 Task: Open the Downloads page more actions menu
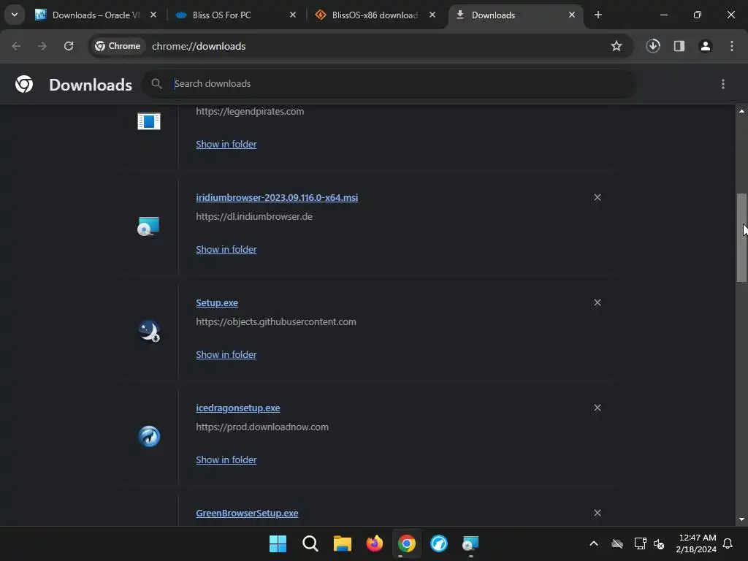coord(723,84)
